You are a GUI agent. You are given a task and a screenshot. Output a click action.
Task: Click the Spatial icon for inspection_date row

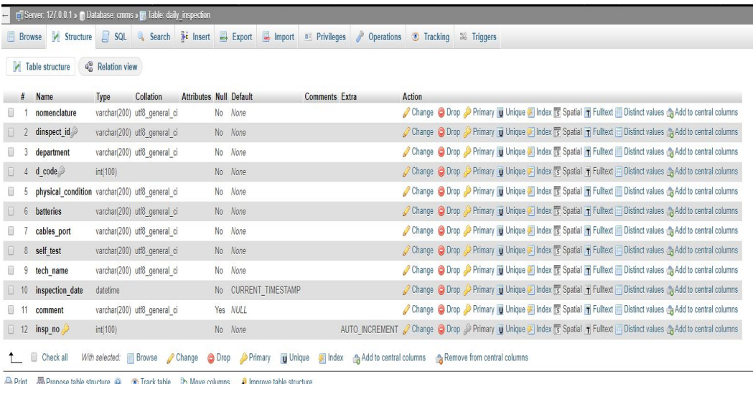557,290
